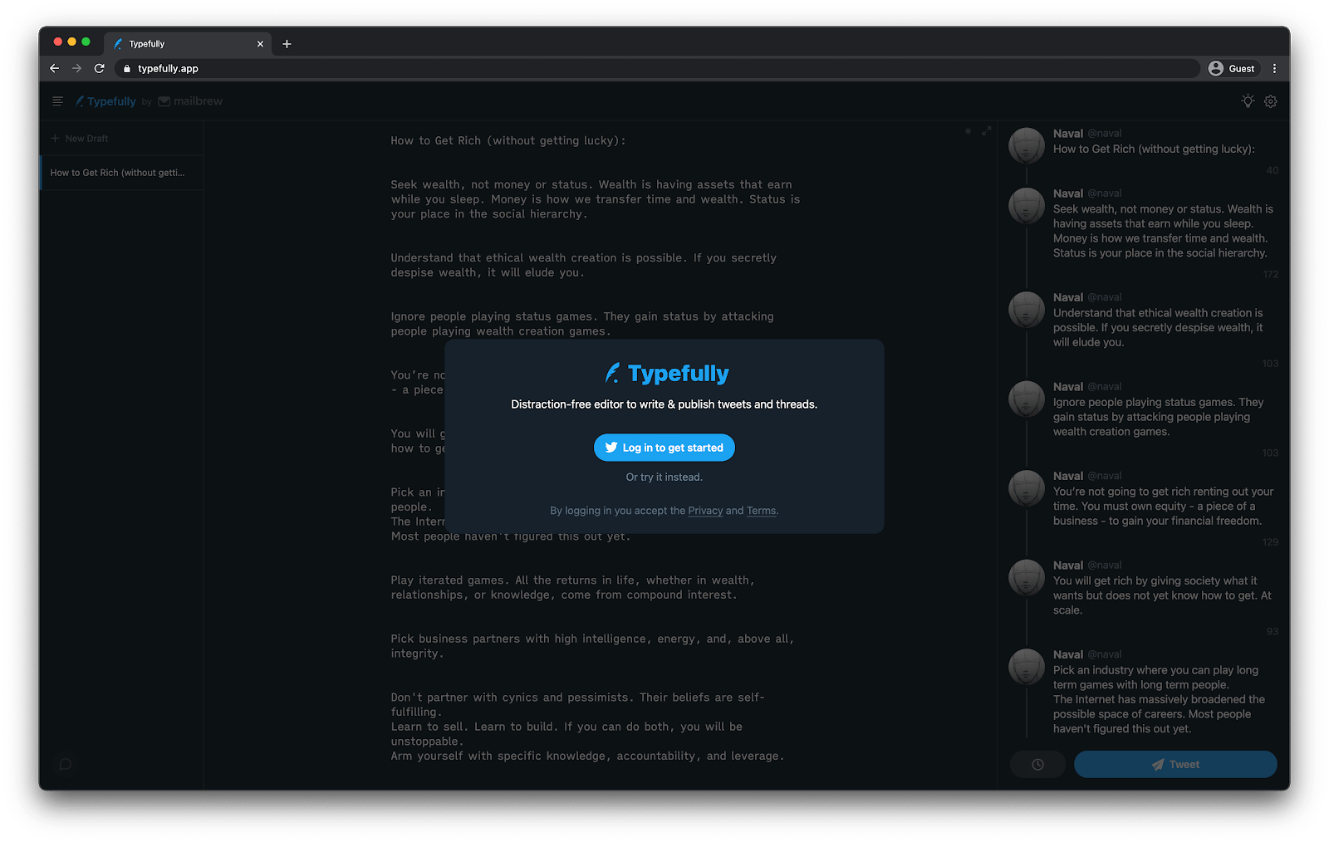Click Naval avatar on first preview tweet
Viewport: 1329px width, 842px height.
[1027, 145]
